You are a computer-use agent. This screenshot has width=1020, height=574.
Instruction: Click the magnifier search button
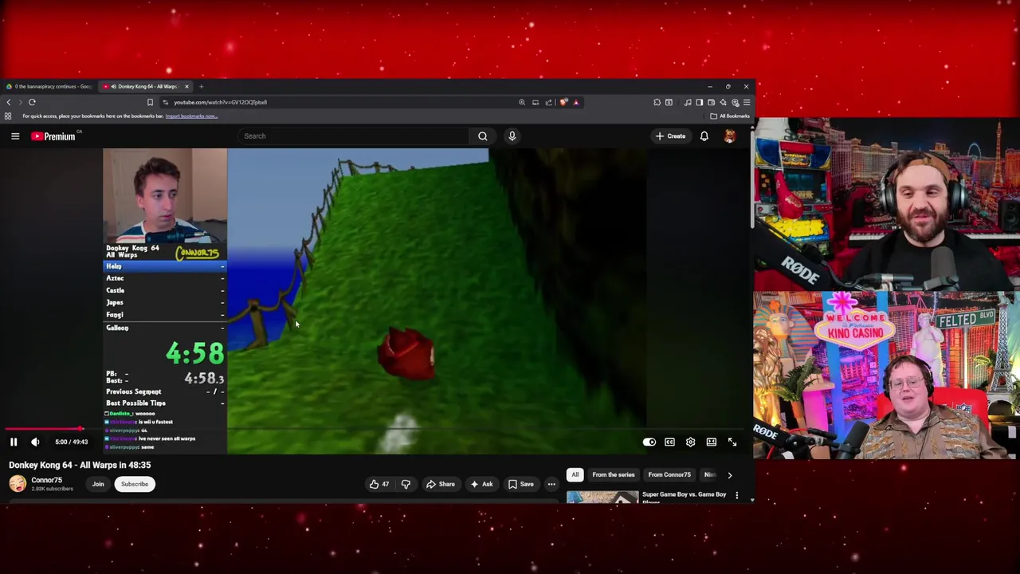point(483,136)
